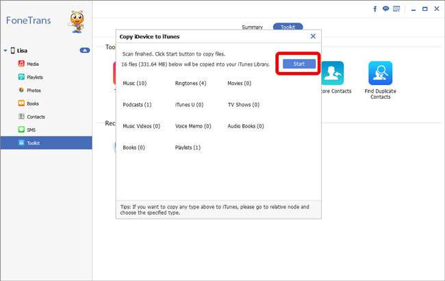Click the Books (0) entry in dialog
This screenshot has height=281, width=445.
[x=133, y=147]
